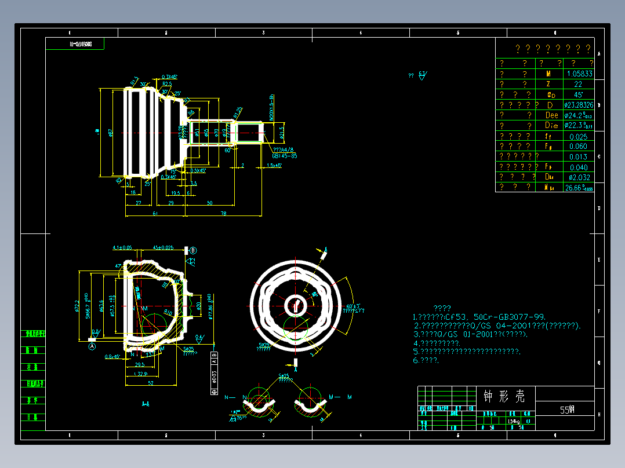The height and width of the screenshot is (468, 625).
Task: Click the M20X1.5-6h thread annotation
Action: click(x=271, y=108)
